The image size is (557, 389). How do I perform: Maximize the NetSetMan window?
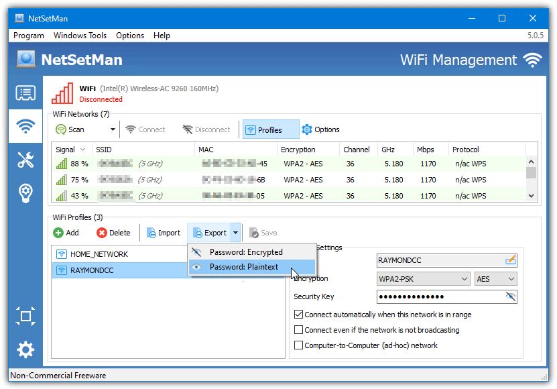(x=502, y=18)
